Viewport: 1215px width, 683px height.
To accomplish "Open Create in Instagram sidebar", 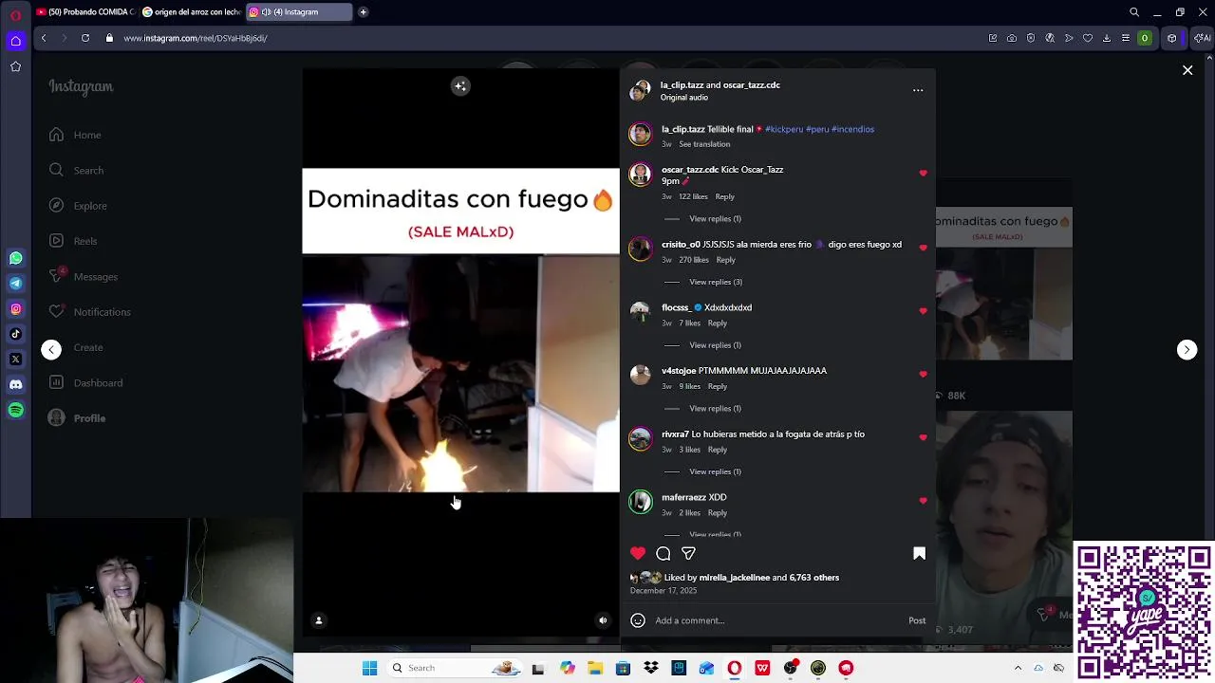I will pyautogui.click(x=76, y=347).
